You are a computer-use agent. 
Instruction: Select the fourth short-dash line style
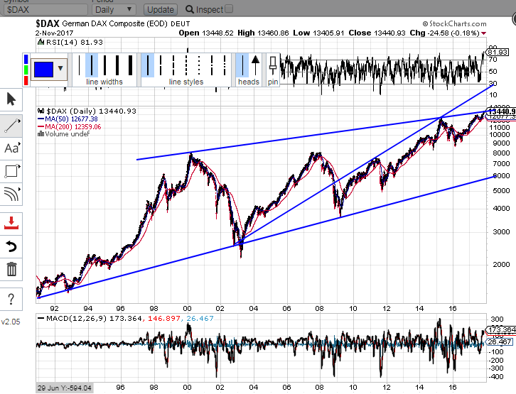186,65
